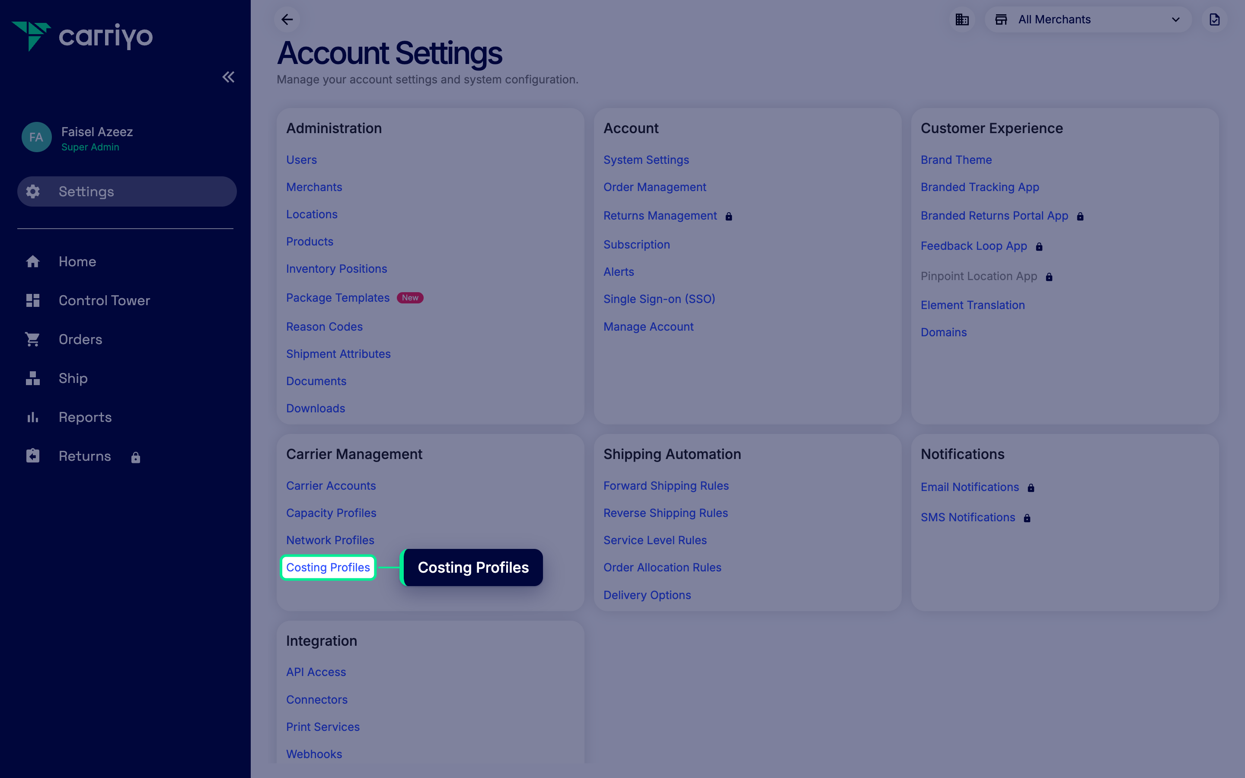Screen dimensions: 1245x778
Task: Click the Returns clipboard icon
Action: pos(33,456)
